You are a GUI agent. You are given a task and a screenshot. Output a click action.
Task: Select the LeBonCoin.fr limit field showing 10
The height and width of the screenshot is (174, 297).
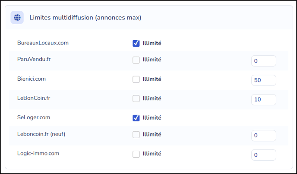pos(264,99)
